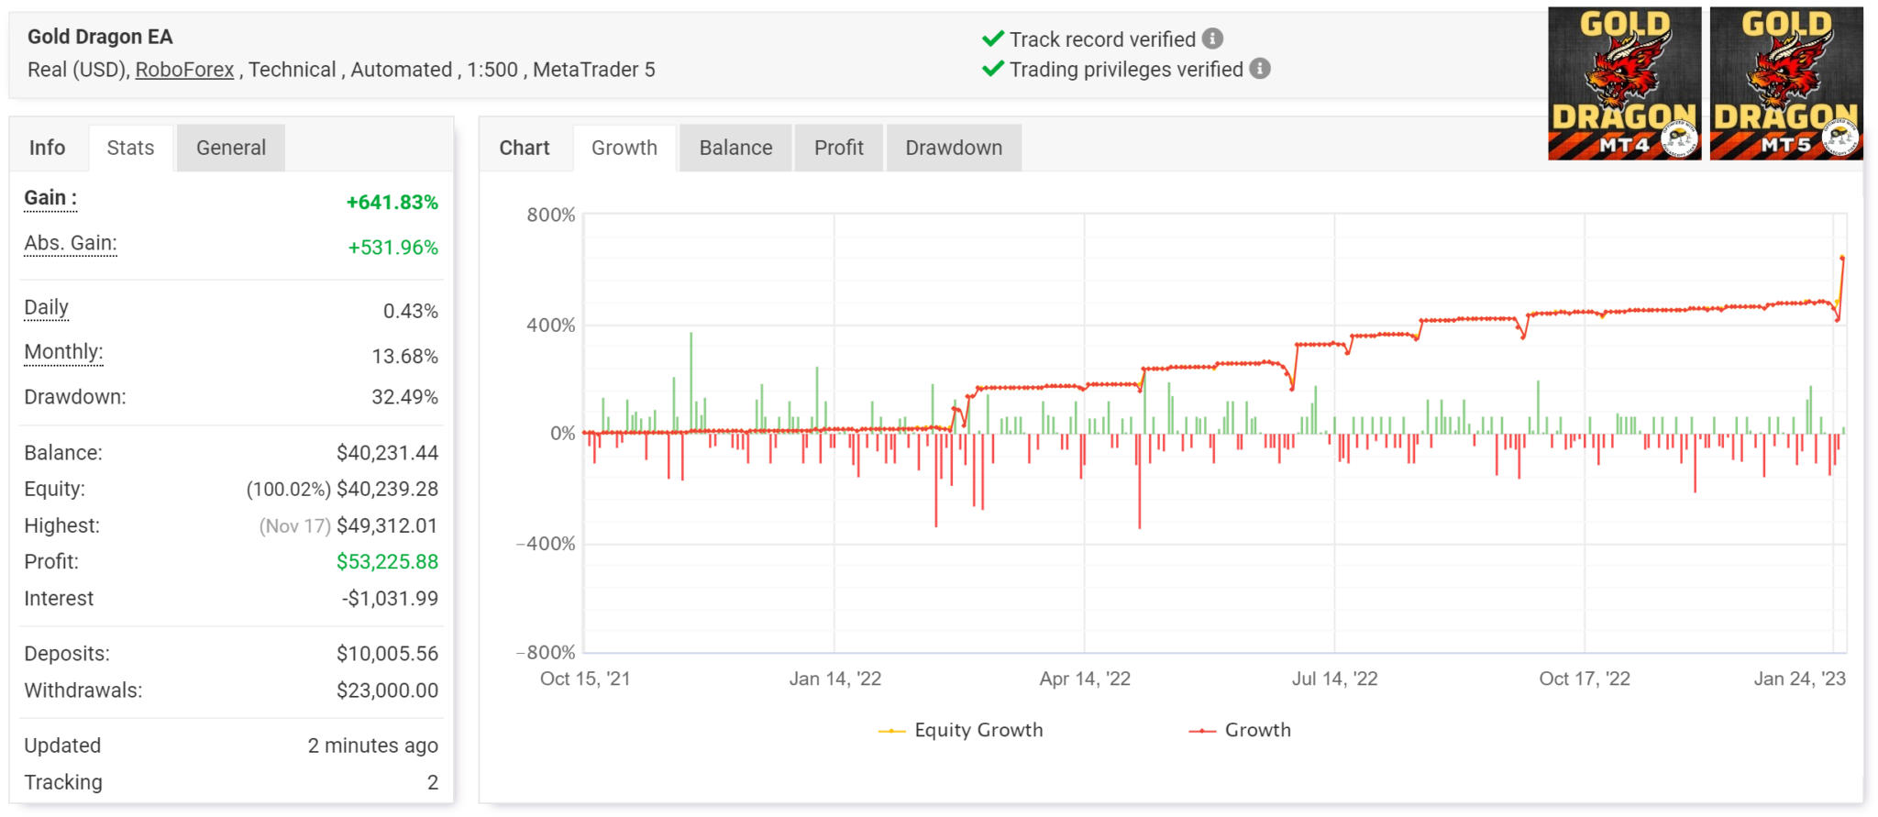Image resolution: width=1878 pixels, height=817 pixels.
Task: Open the Gold Dragon MT5 image
Action: [x=1785, y=83]
